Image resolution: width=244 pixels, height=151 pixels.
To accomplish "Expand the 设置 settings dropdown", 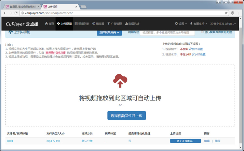I will [181, 24].
